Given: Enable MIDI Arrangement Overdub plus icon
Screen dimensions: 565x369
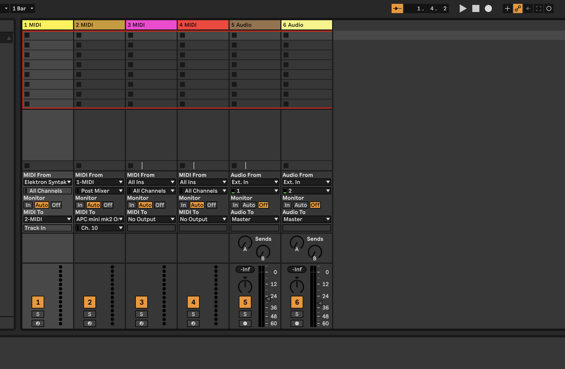Looking at the screenshot, I should pos(508,8).
